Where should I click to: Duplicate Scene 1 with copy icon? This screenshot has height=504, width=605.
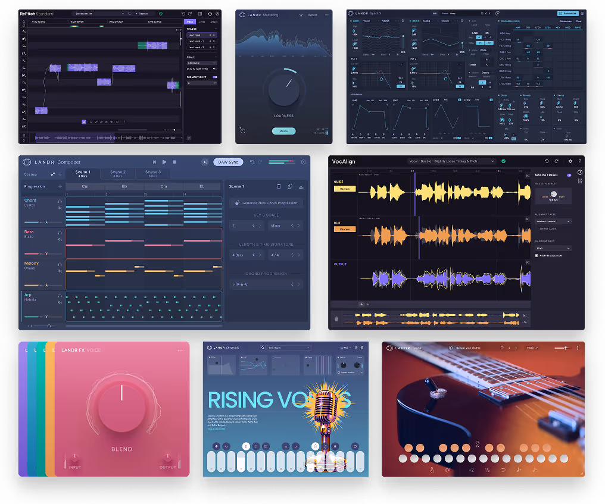[290, 186]
